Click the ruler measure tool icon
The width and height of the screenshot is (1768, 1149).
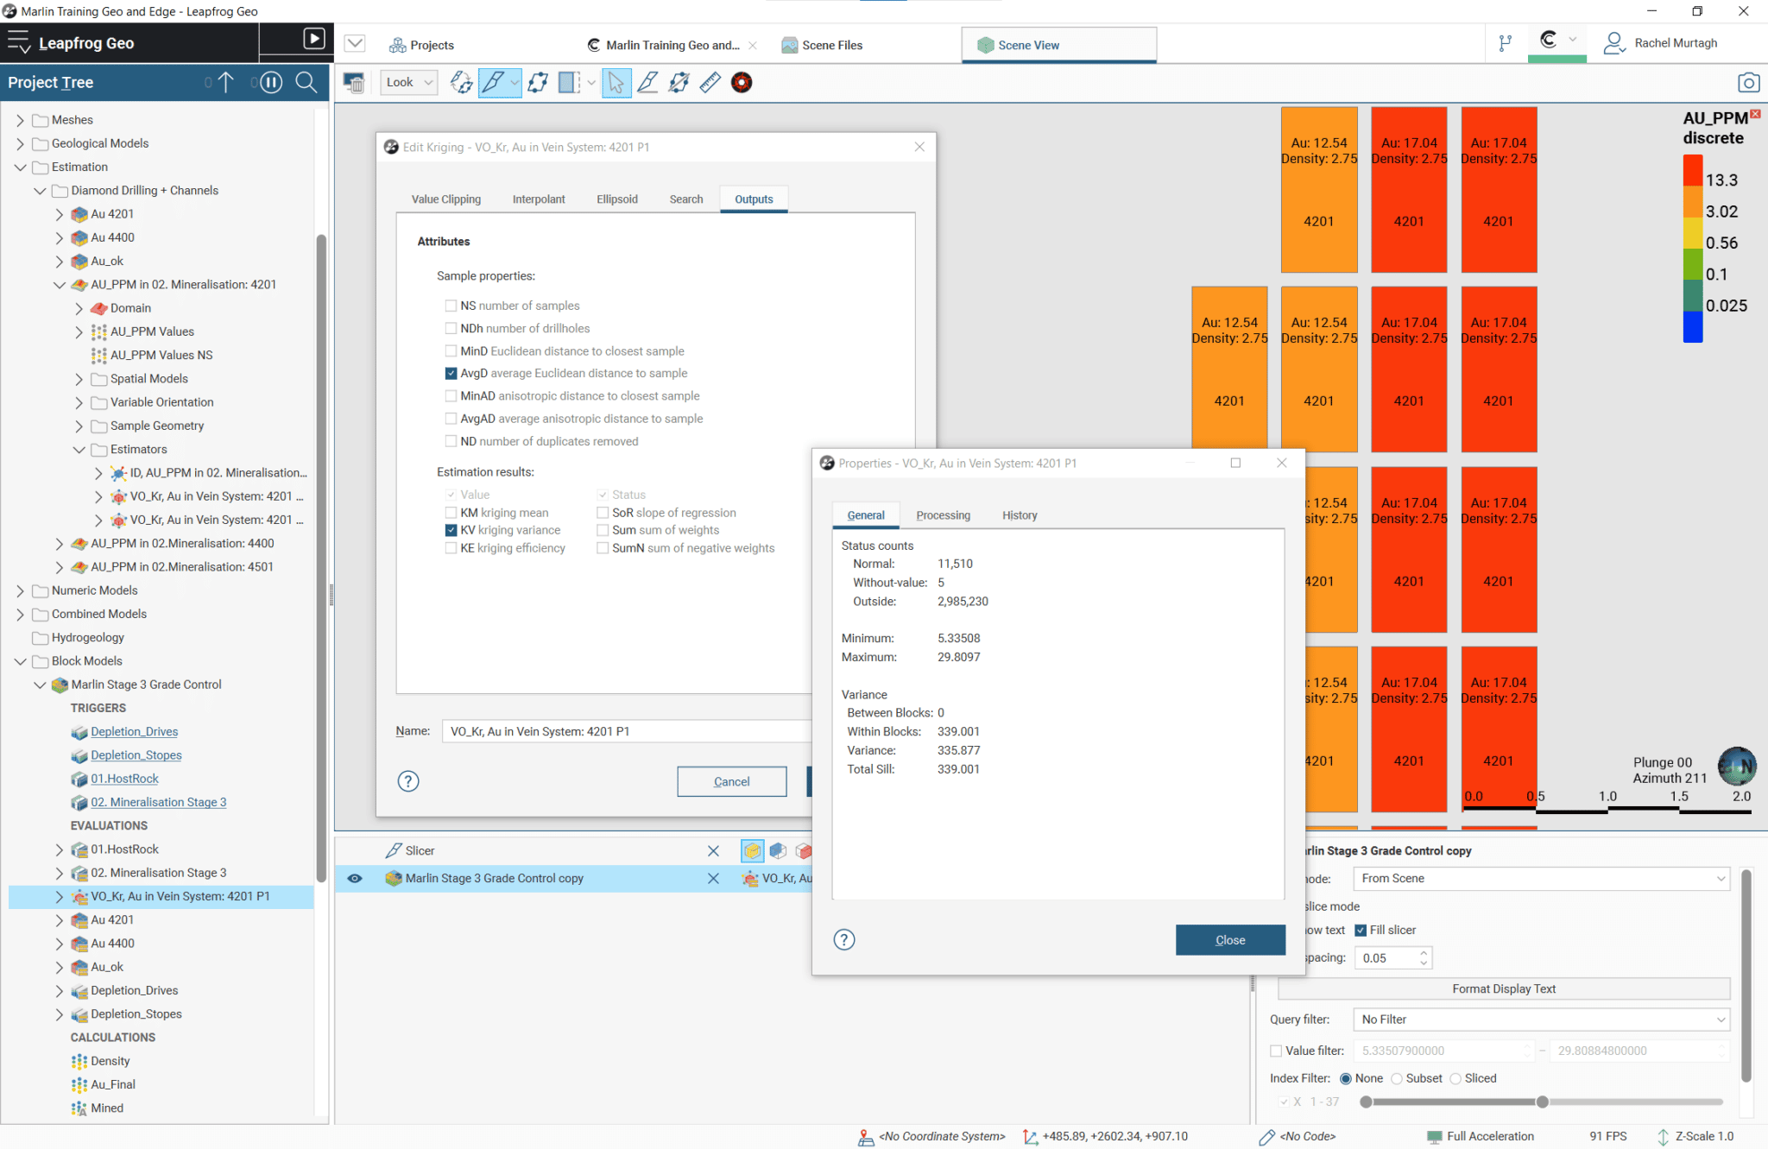point(710,83)
